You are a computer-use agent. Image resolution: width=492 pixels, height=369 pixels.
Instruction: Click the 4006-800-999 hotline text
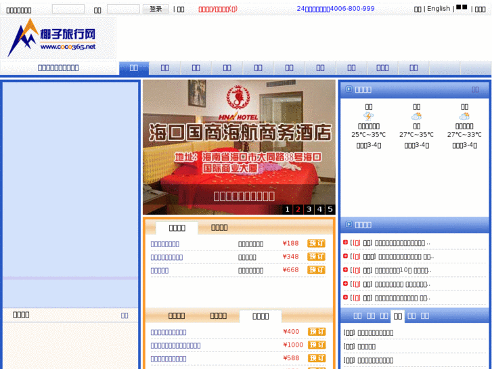coord(353,9)
